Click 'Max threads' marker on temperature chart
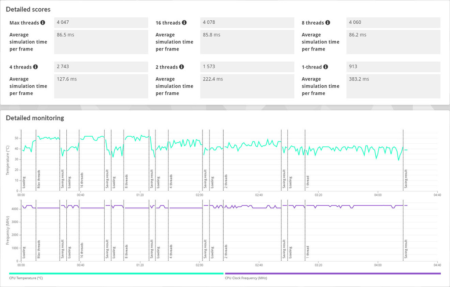This screenshot has width=450, height=287. pos(39,179)
